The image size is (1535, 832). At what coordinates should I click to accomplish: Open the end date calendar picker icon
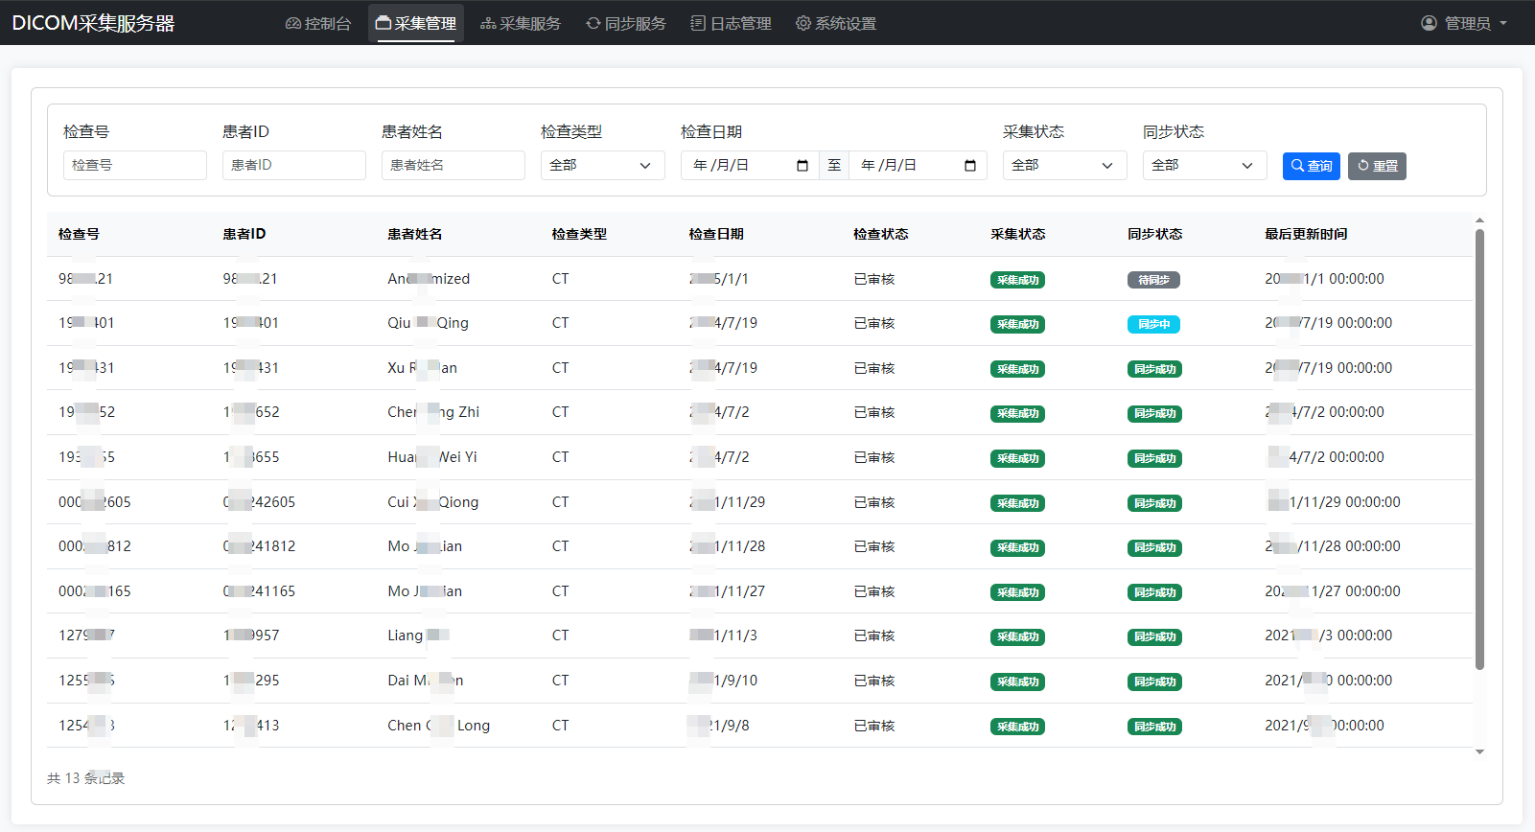pyautogui.click(x=970, y=166)
